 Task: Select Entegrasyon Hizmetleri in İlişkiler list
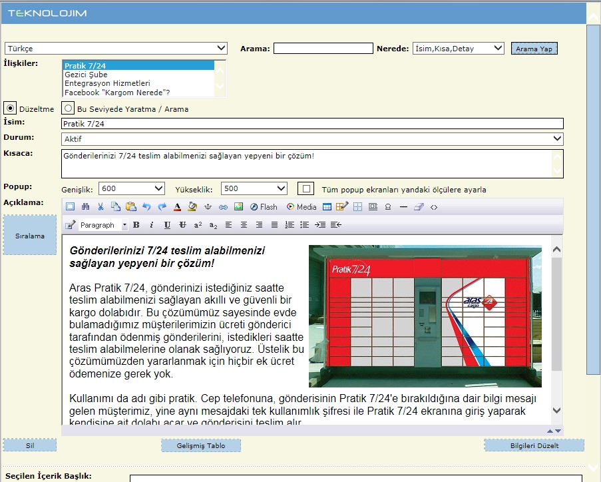139,83
